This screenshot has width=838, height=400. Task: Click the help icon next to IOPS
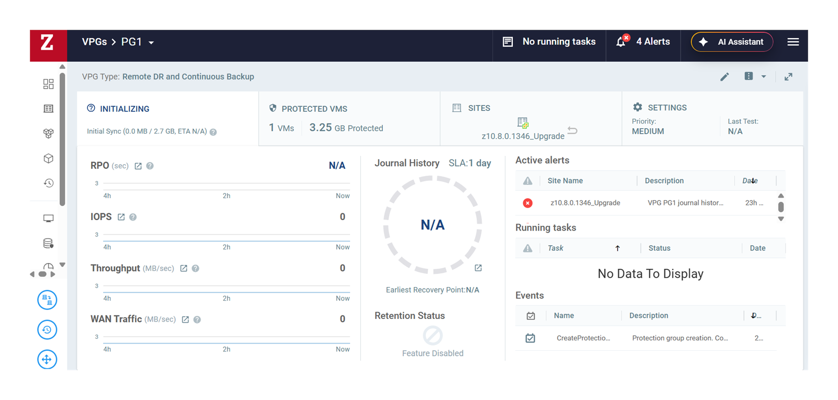pos(133,217)
